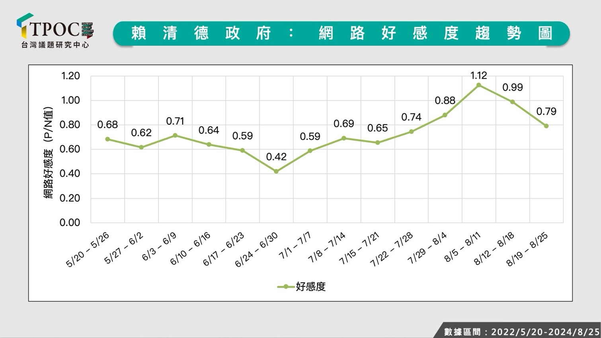Click the data point labeled 0.74

click(x=411, y=132)
